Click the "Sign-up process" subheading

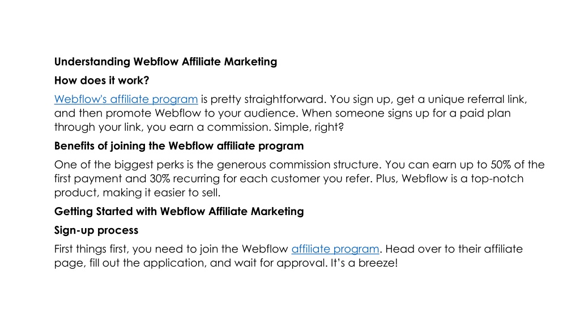[x=96, y=230]
